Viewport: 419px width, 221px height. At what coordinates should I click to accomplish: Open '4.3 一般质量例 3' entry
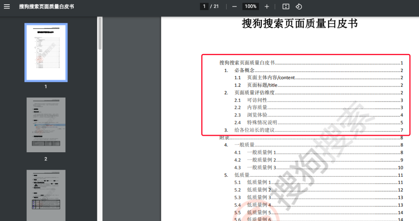(319, 167)
